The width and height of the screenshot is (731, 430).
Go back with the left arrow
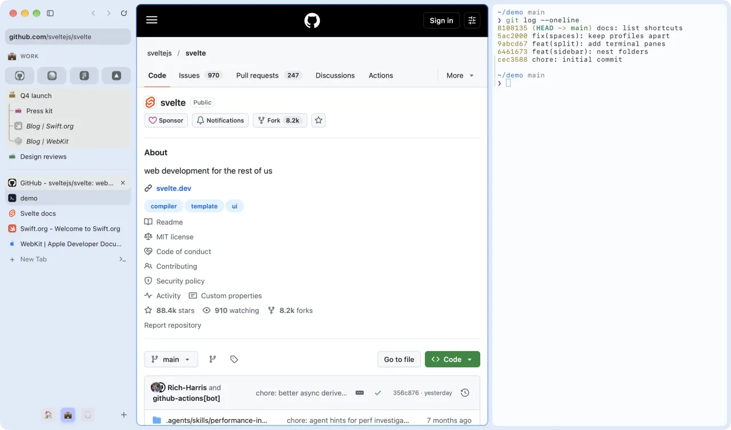94,13
